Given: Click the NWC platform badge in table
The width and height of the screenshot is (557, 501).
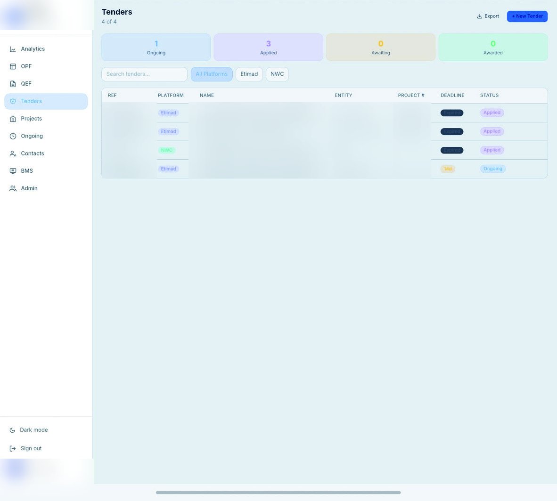Looking at the screenshot, I should pyautogui.click(x=167, y=150).
